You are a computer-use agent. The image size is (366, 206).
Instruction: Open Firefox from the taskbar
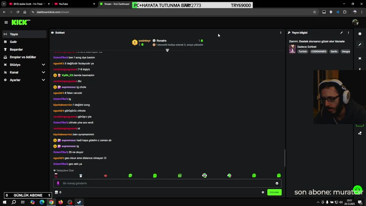61,202
